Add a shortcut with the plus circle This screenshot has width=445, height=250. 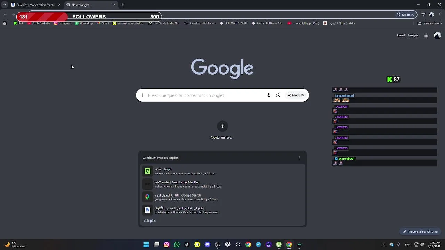pos(222,126)
